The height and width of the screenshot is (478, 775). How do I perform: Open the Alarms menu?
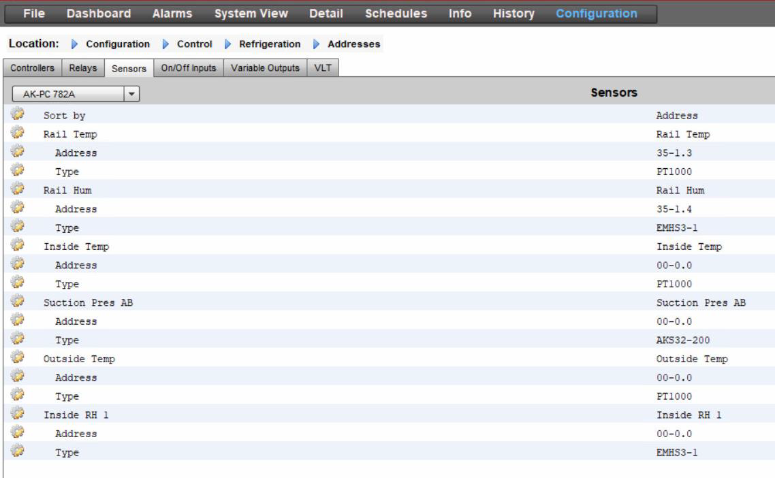pyautogui.click(x=172, y=13)
